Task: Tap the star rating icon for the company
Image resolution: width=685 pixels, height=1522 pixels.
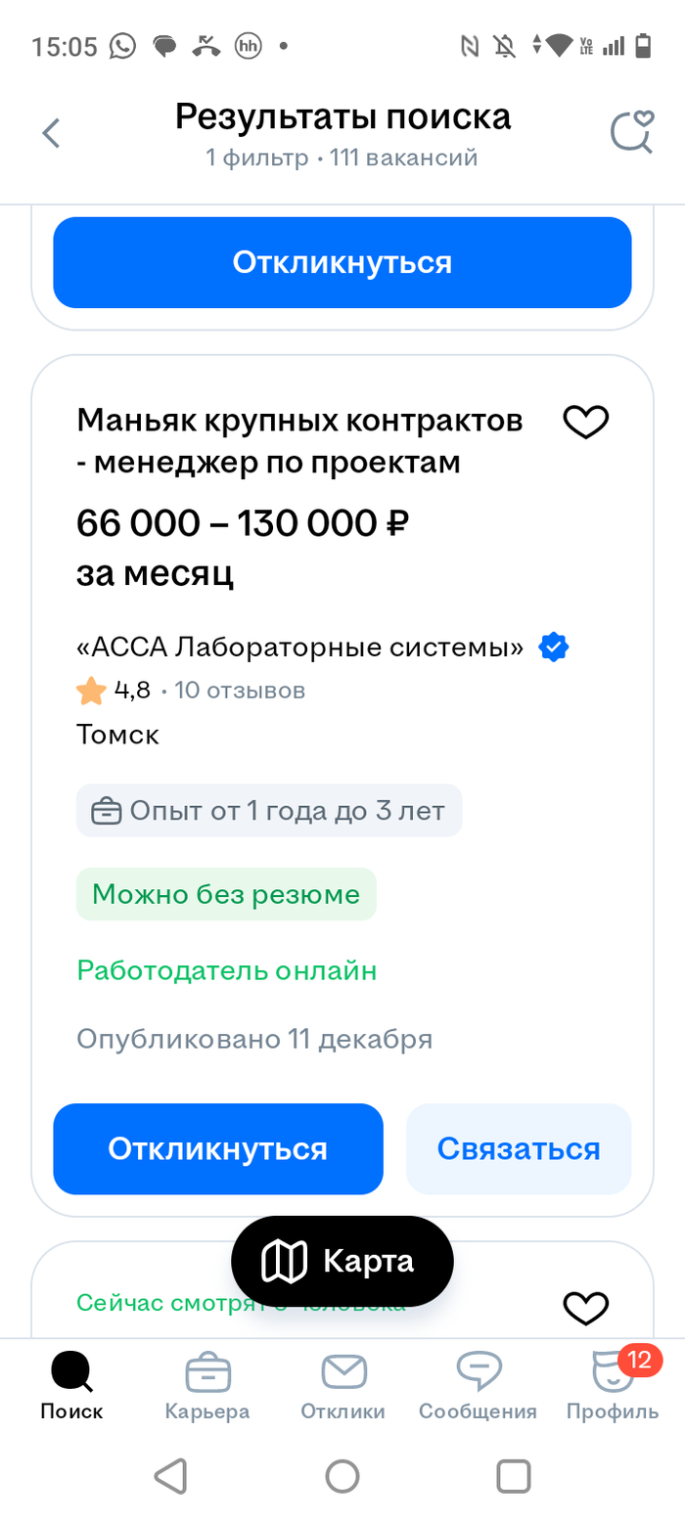Action: (90, 690)
